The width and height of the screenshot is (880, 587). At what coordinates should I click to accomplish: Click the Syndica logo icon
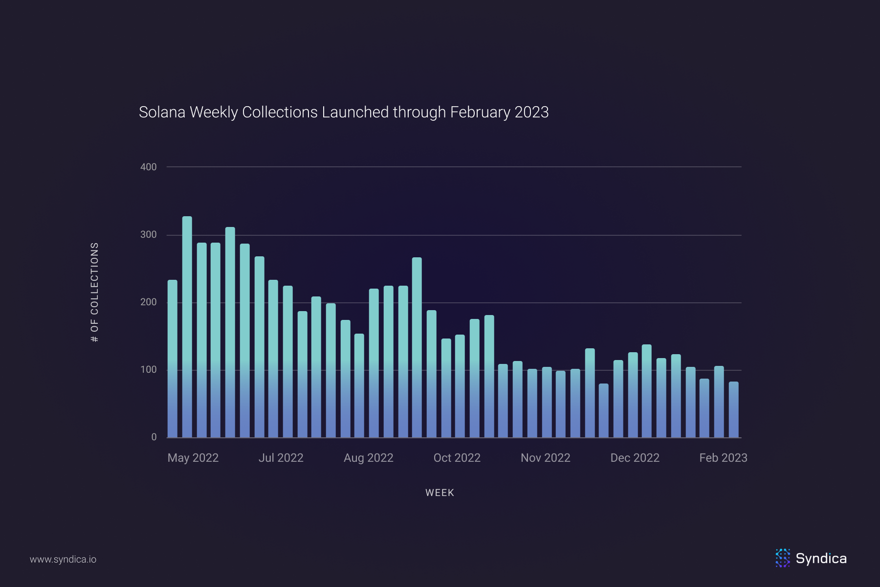(783, 558)
